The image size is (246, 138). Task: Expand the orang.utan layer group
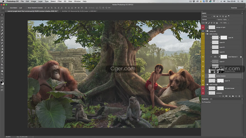[205, 31]
